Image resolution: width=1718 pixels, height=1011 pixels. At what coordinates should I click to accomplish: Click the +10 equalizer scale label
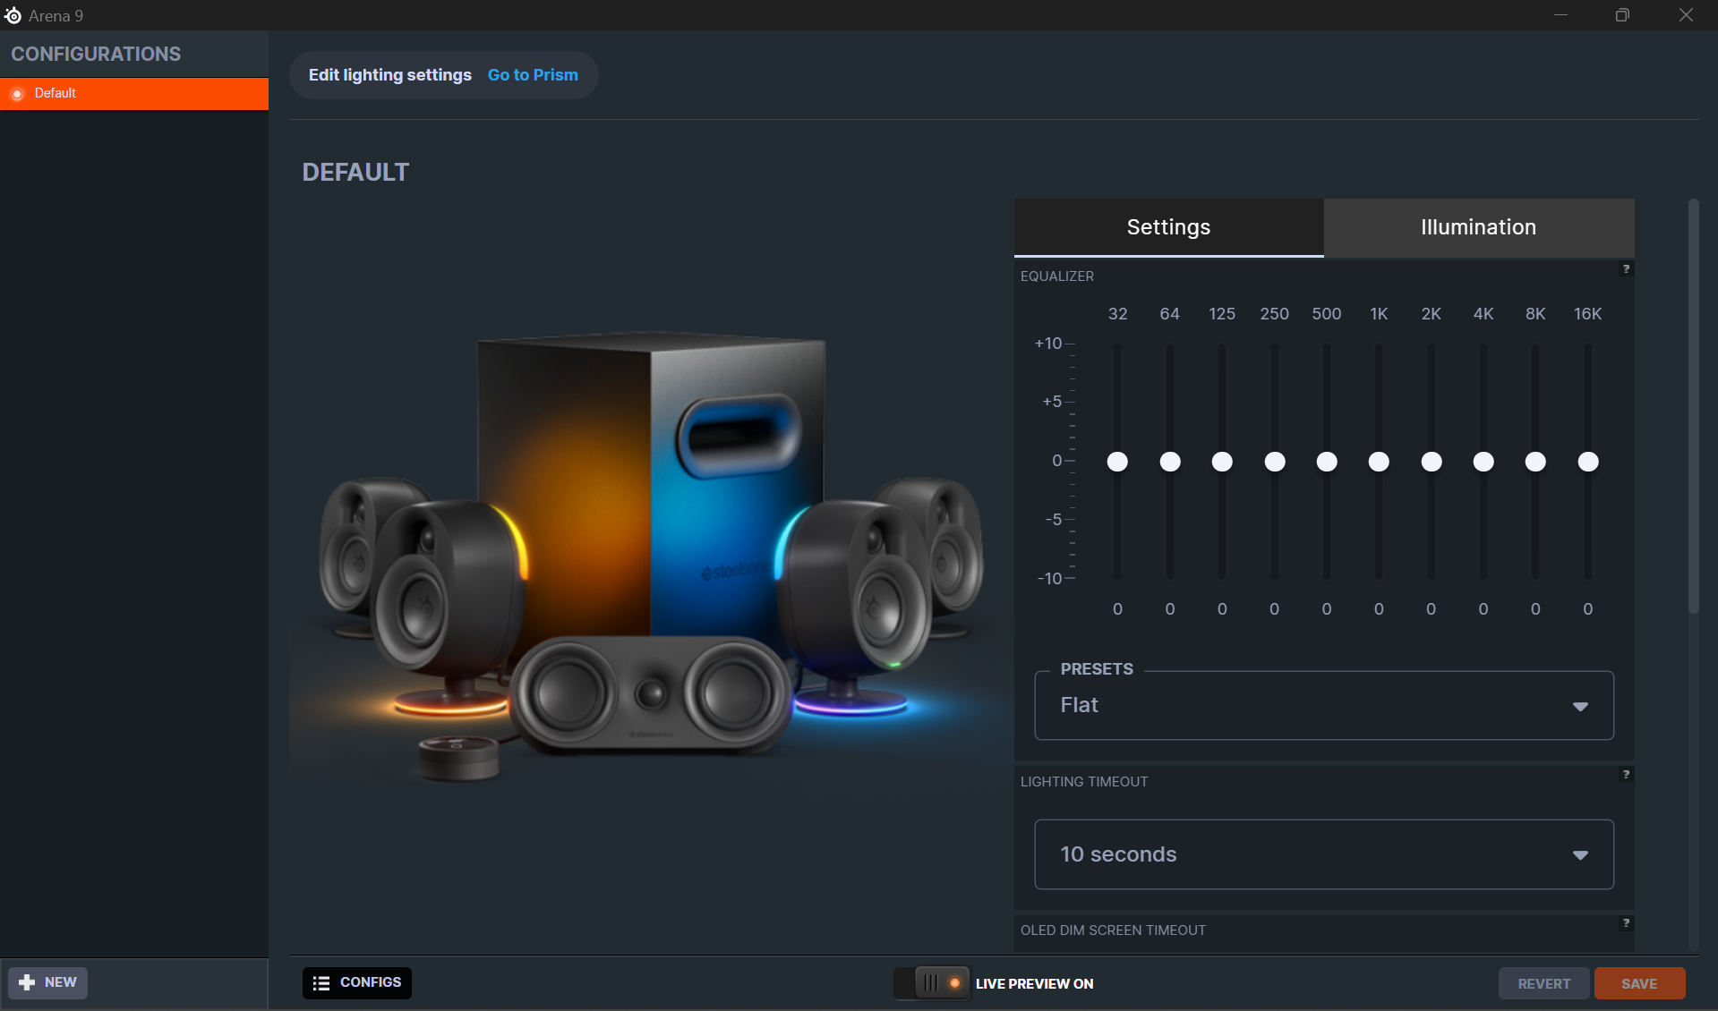pos(1048,344)
